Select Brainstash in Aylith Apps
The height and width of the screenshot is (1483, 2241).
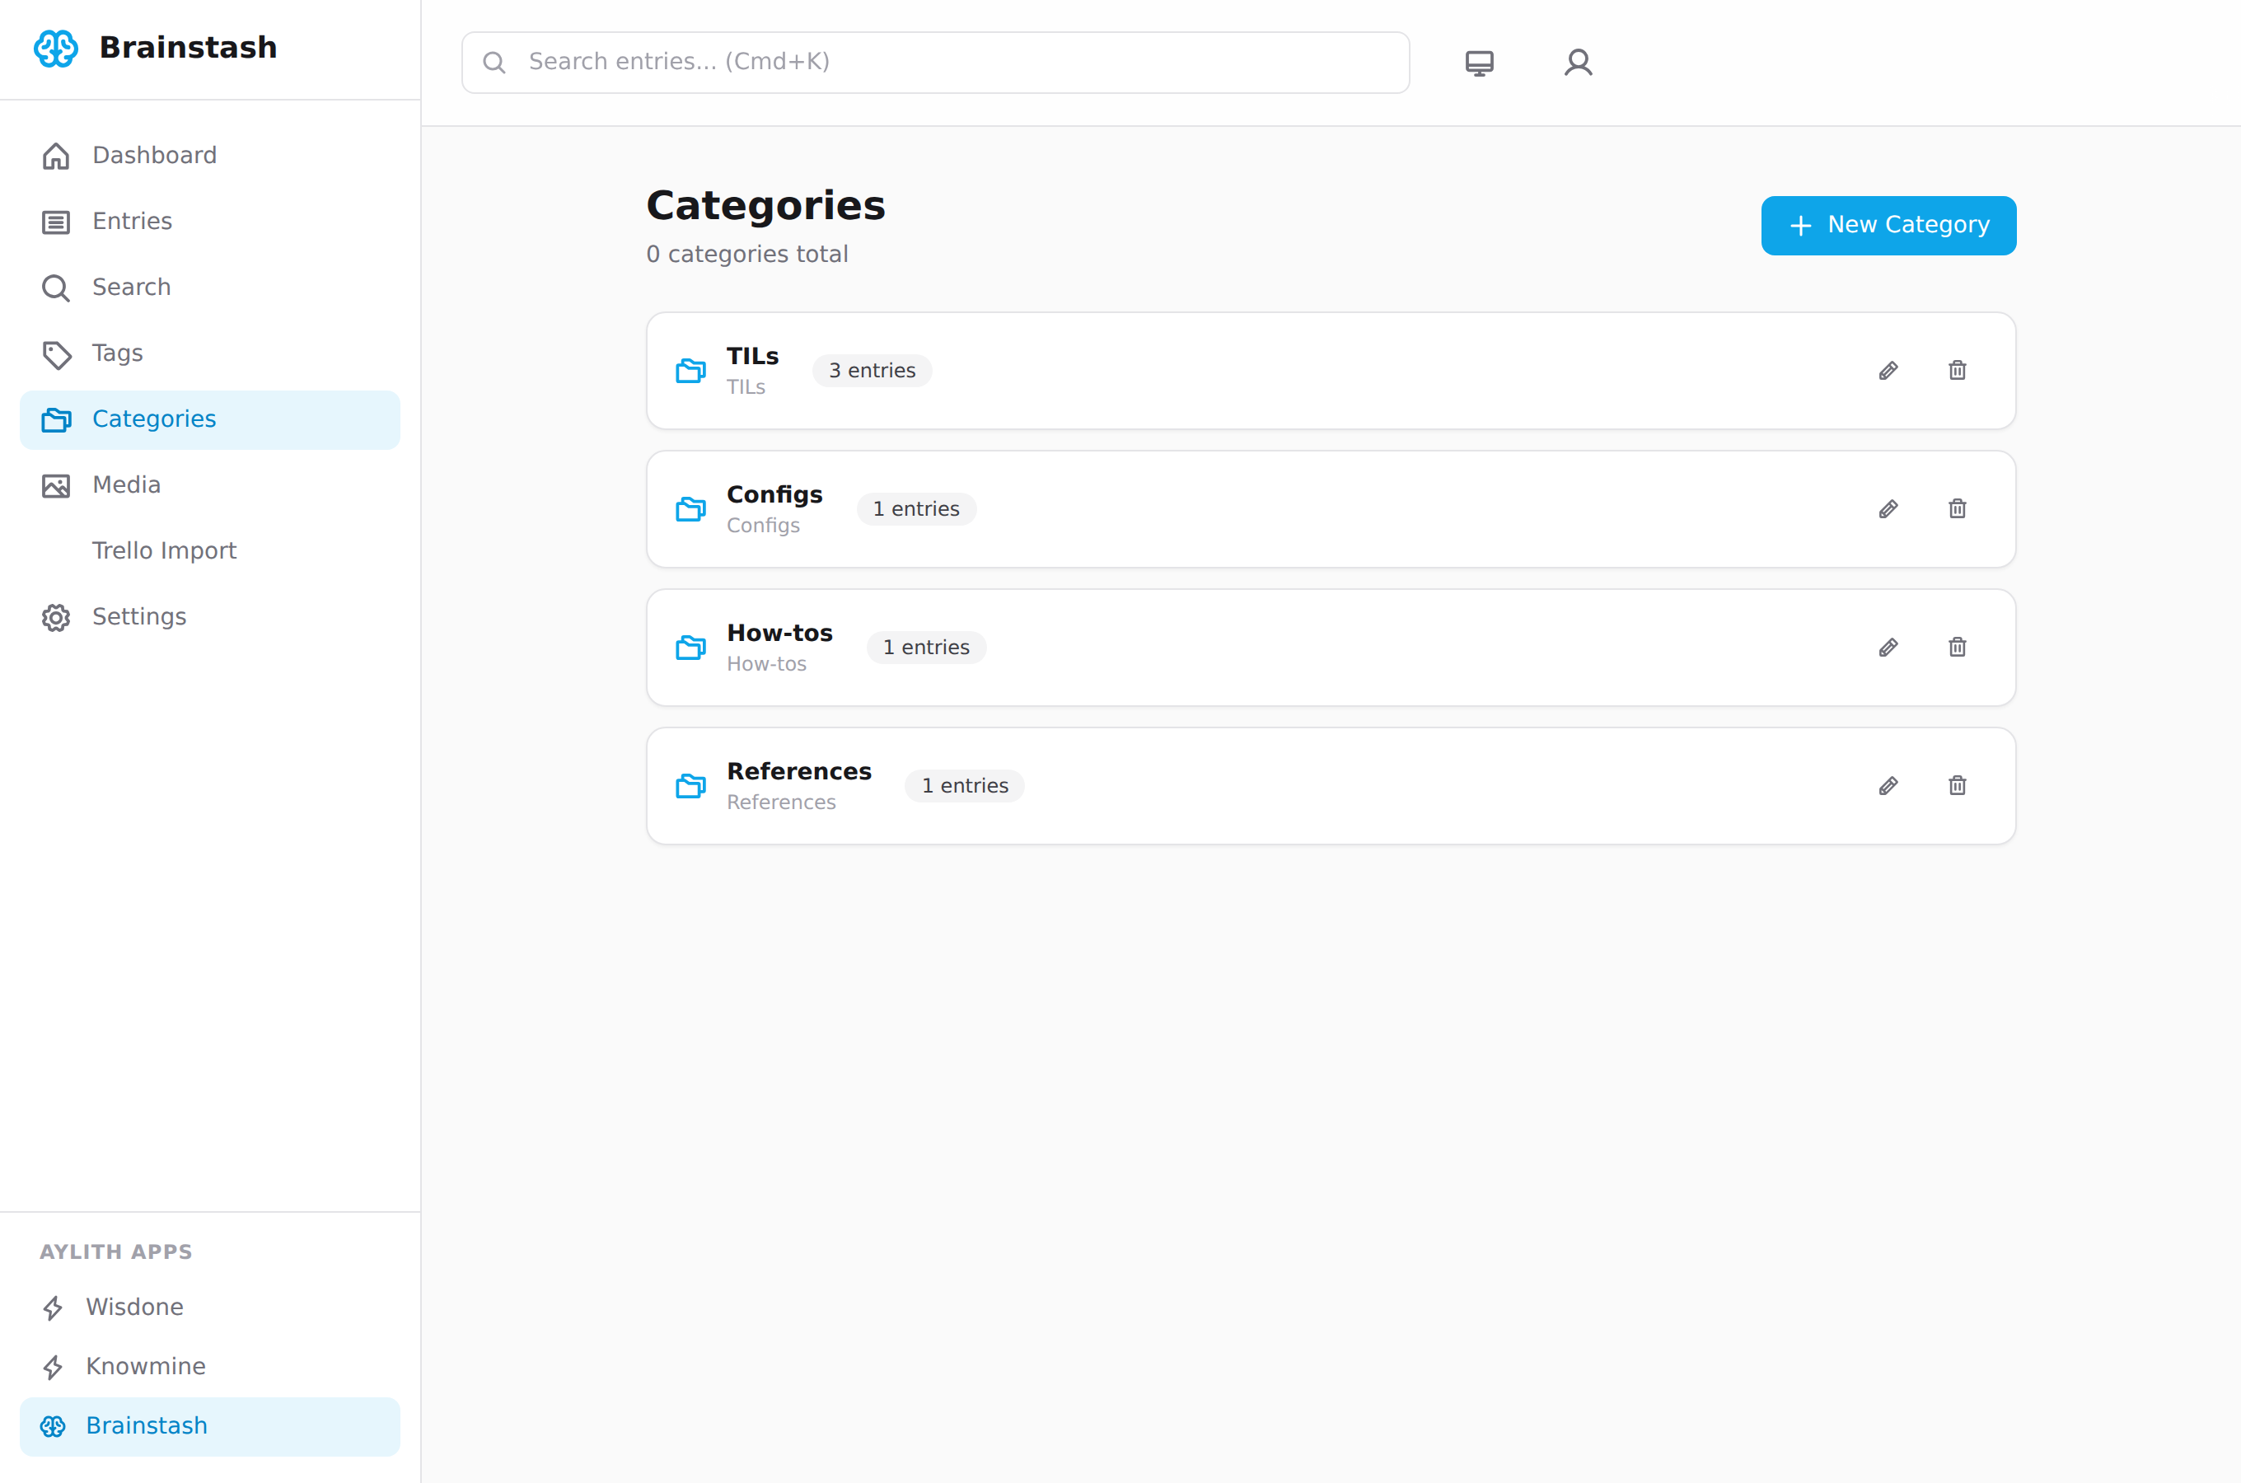click(210, 1427)
